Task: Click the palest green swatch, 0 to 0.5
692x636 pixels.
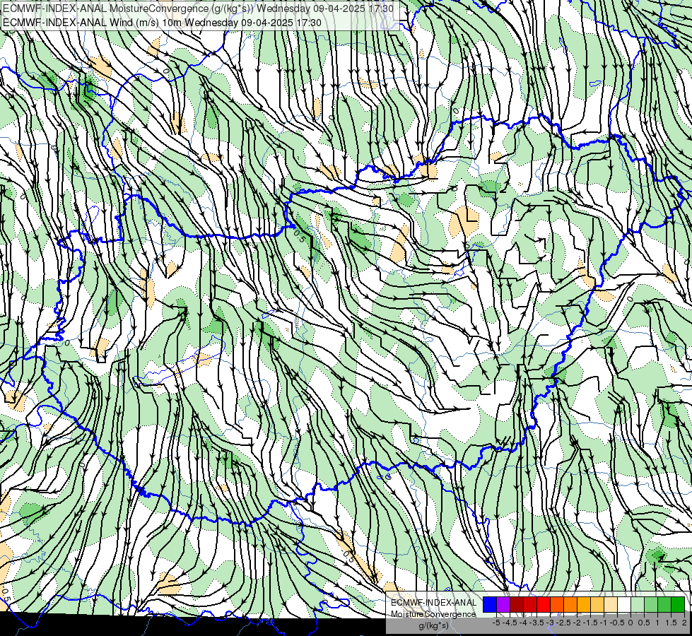Action: (x=638, y=605)
